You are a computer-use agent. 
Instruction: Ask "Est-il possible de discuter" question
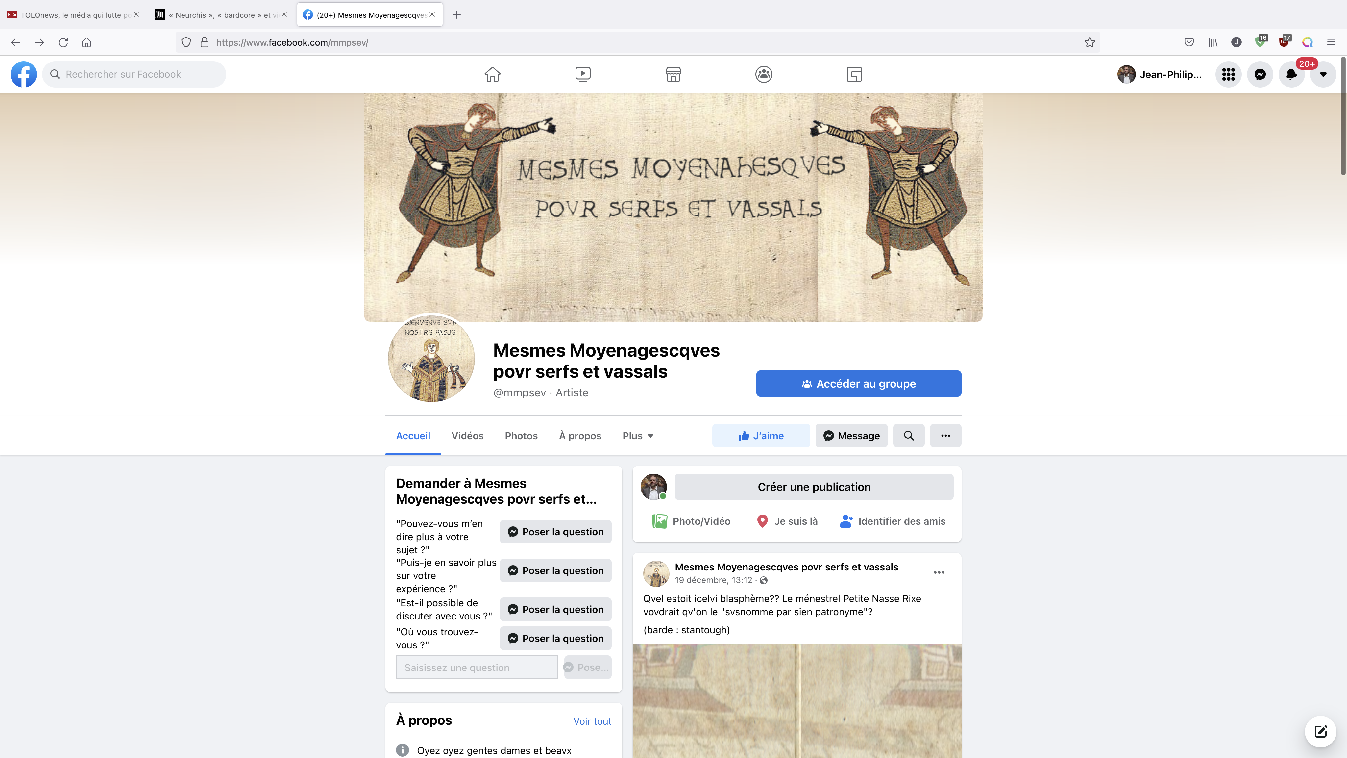[x=555, y=609]
